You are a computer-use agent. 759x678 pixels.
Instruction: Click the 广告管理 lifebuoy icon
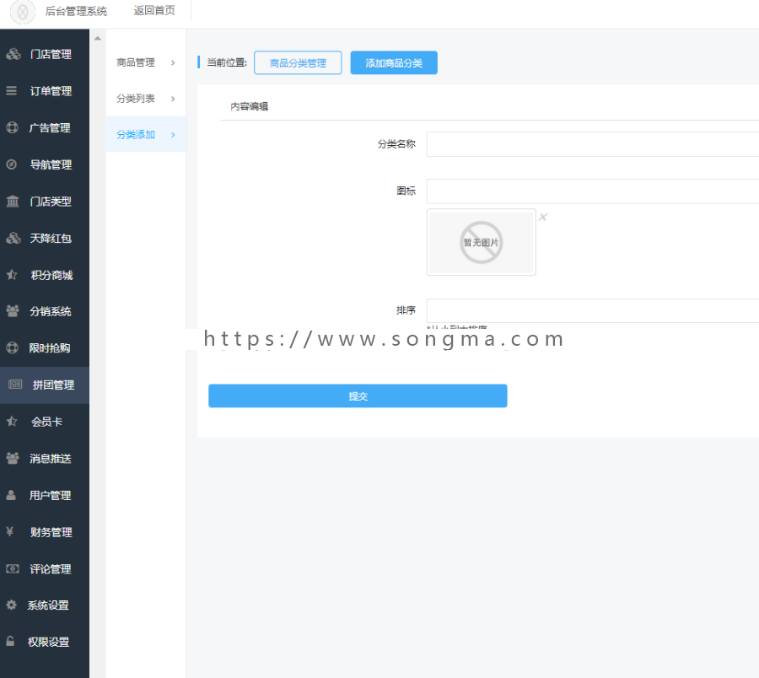click(x=12, y=127)
